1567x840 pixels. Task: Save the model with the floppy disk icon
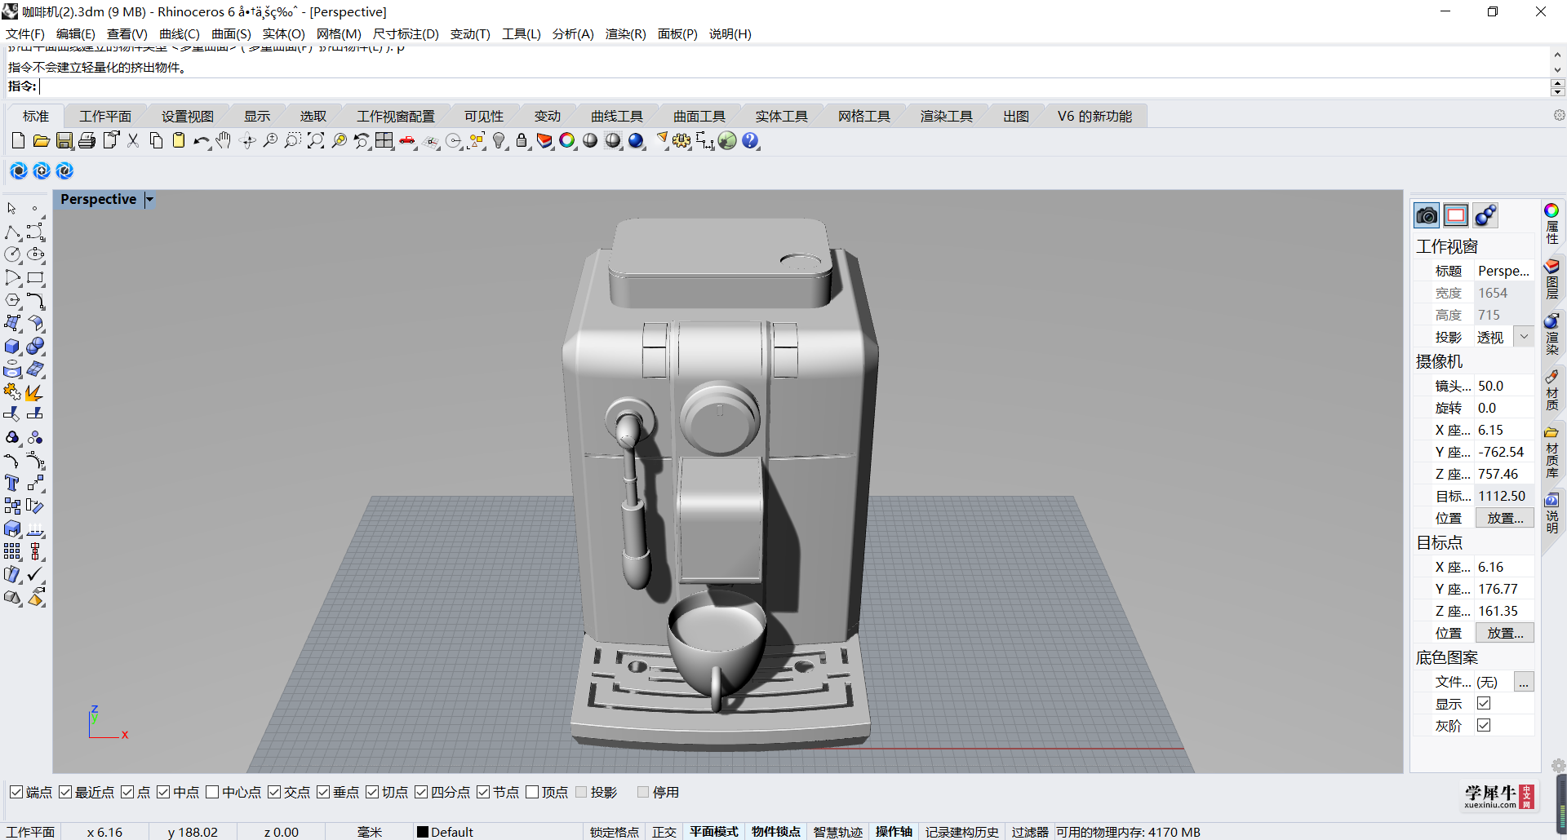tap(64, 141)
